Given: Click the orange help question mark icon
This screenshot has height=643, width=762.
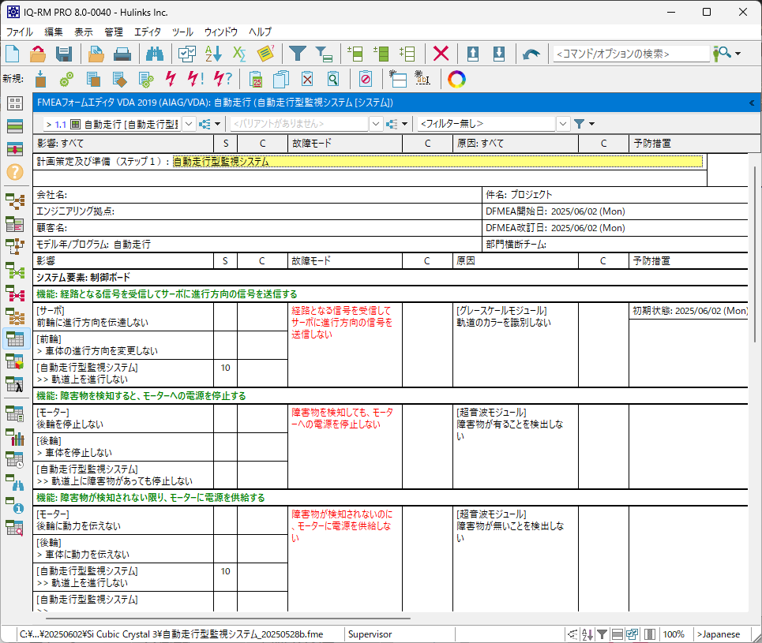Looking at the screenshot, I should 15,171.
